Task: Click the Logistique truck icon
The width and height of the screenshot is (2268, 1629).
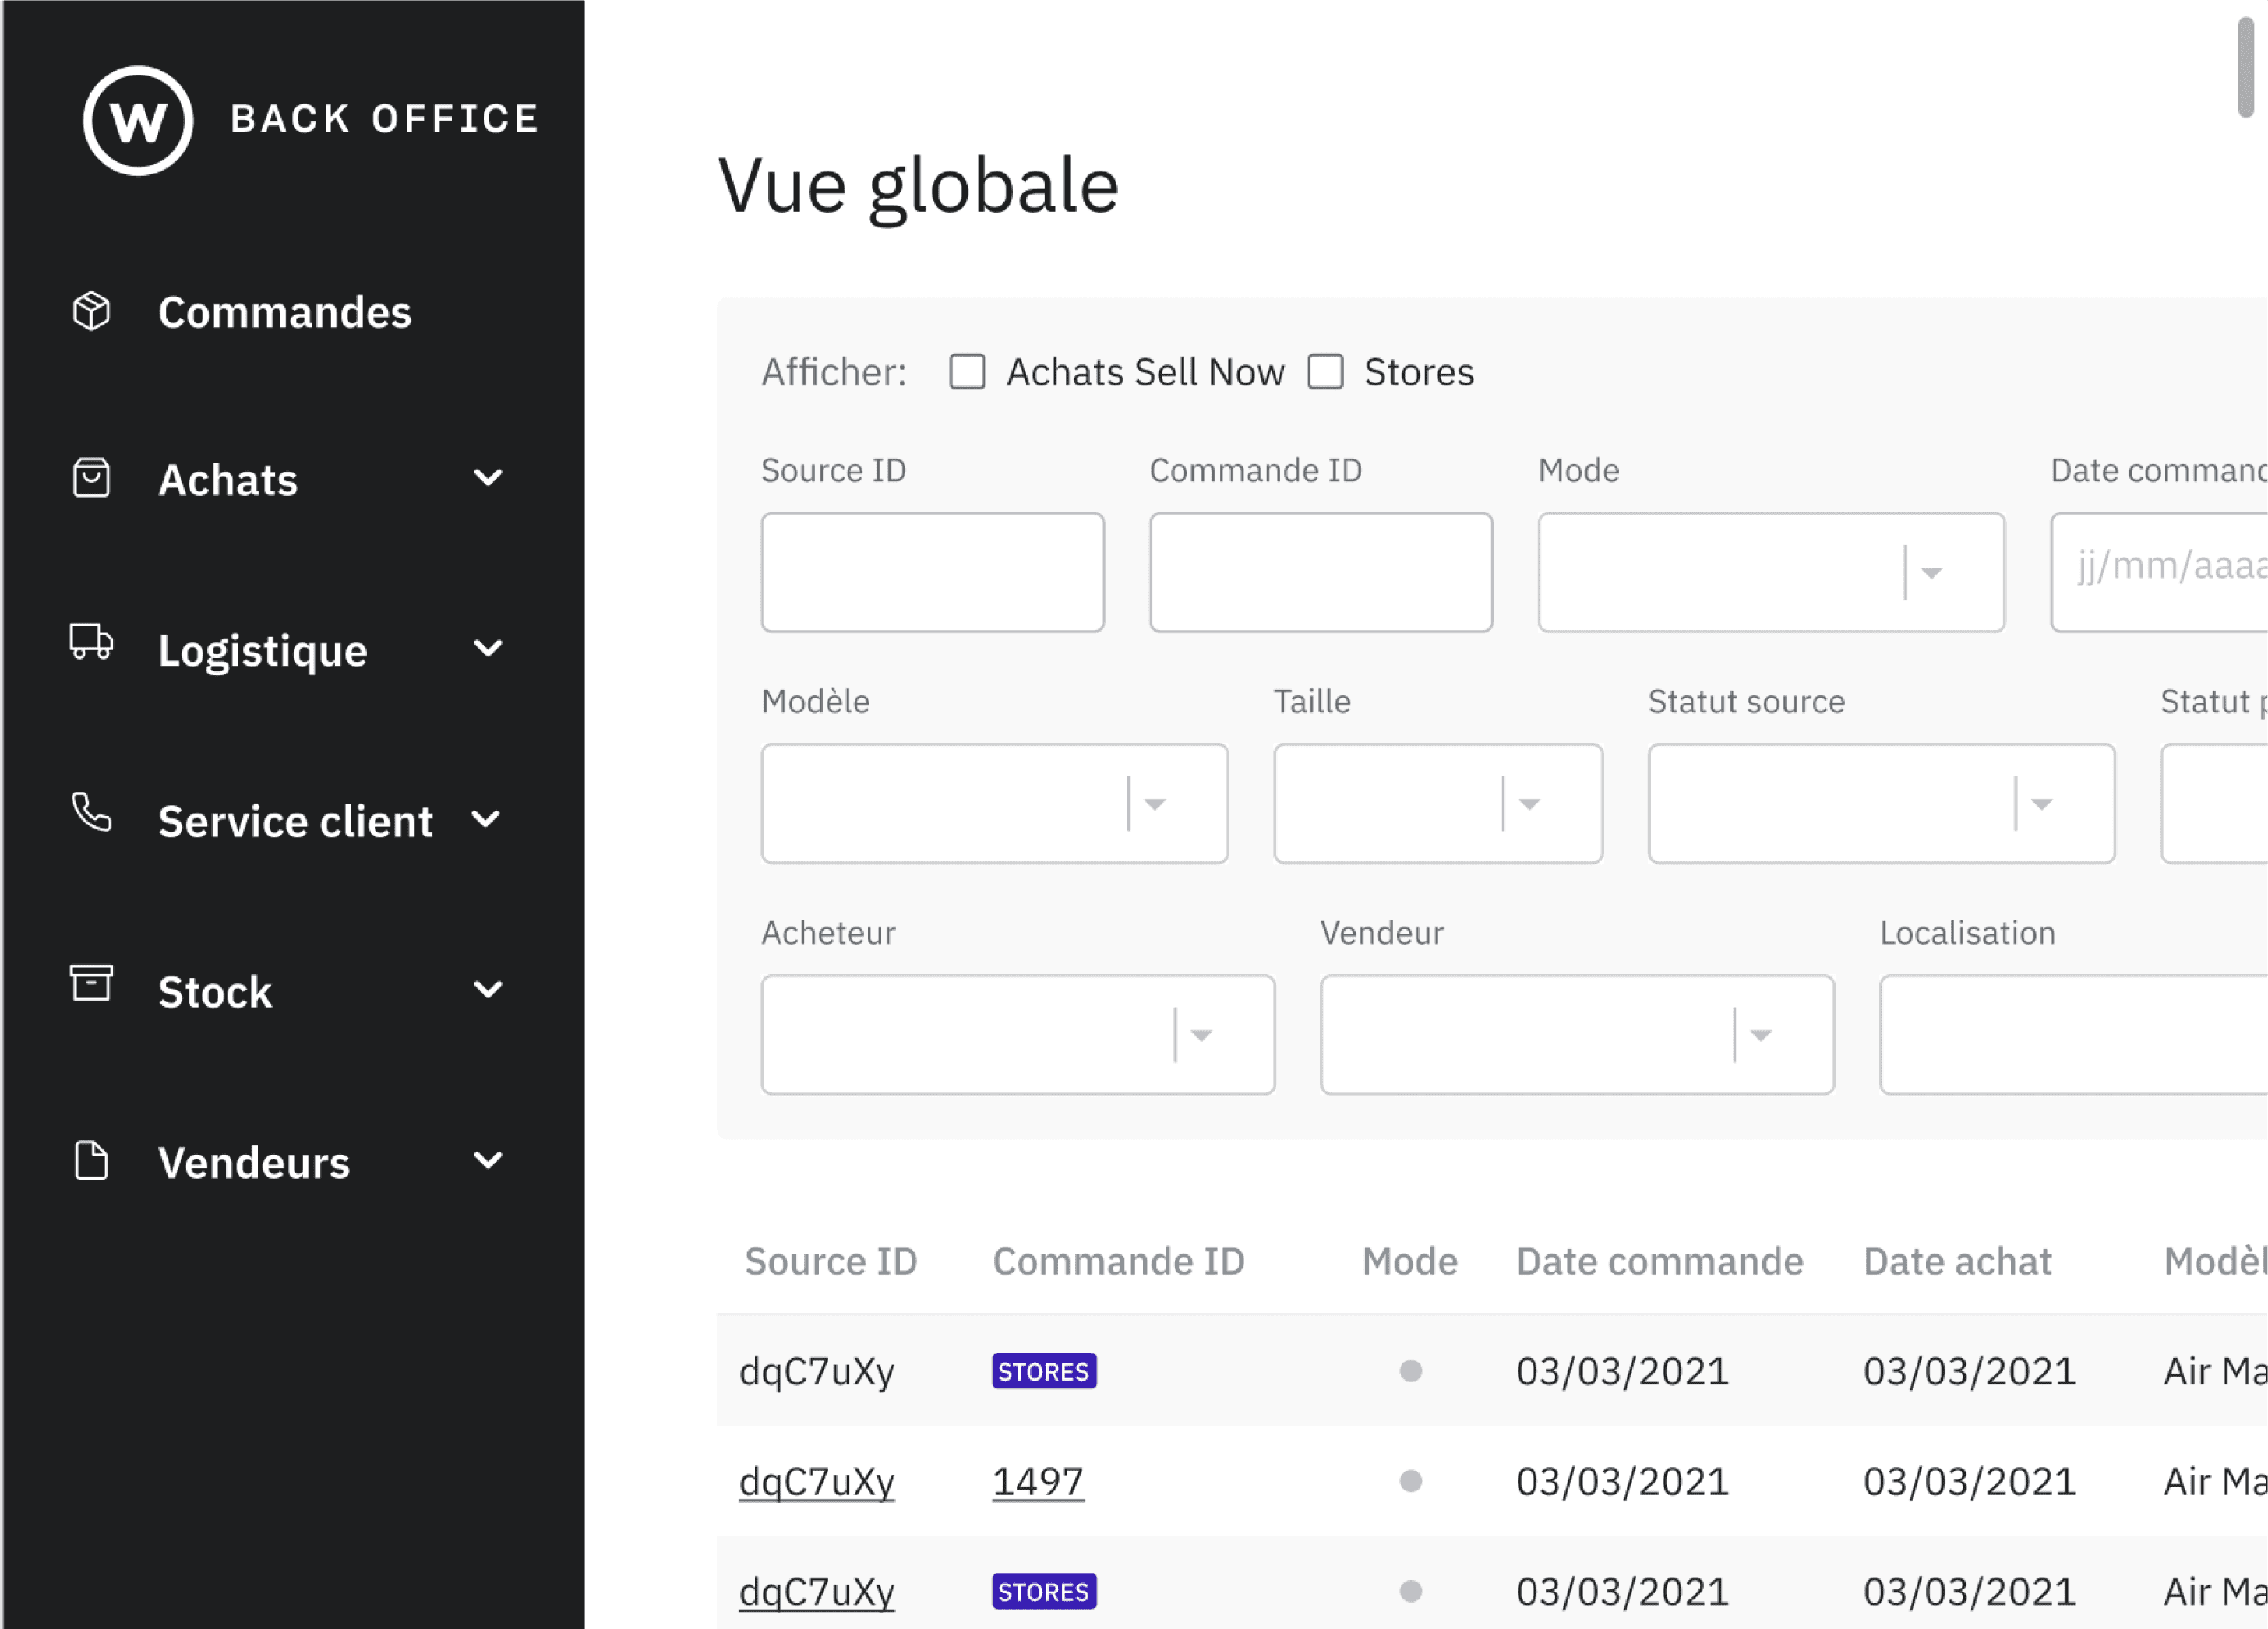Action: click(x=91, y=642)
